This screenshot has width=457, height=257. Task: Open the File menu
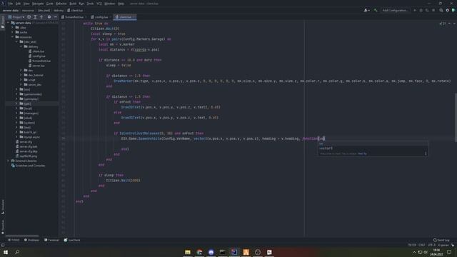pos(11,4)
